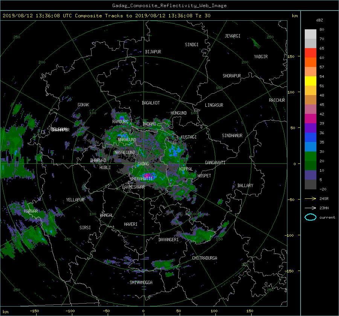Select the 80 dBZ light gray swatch
The height and width of the screenshot is (316, 339).
[310, 34]
